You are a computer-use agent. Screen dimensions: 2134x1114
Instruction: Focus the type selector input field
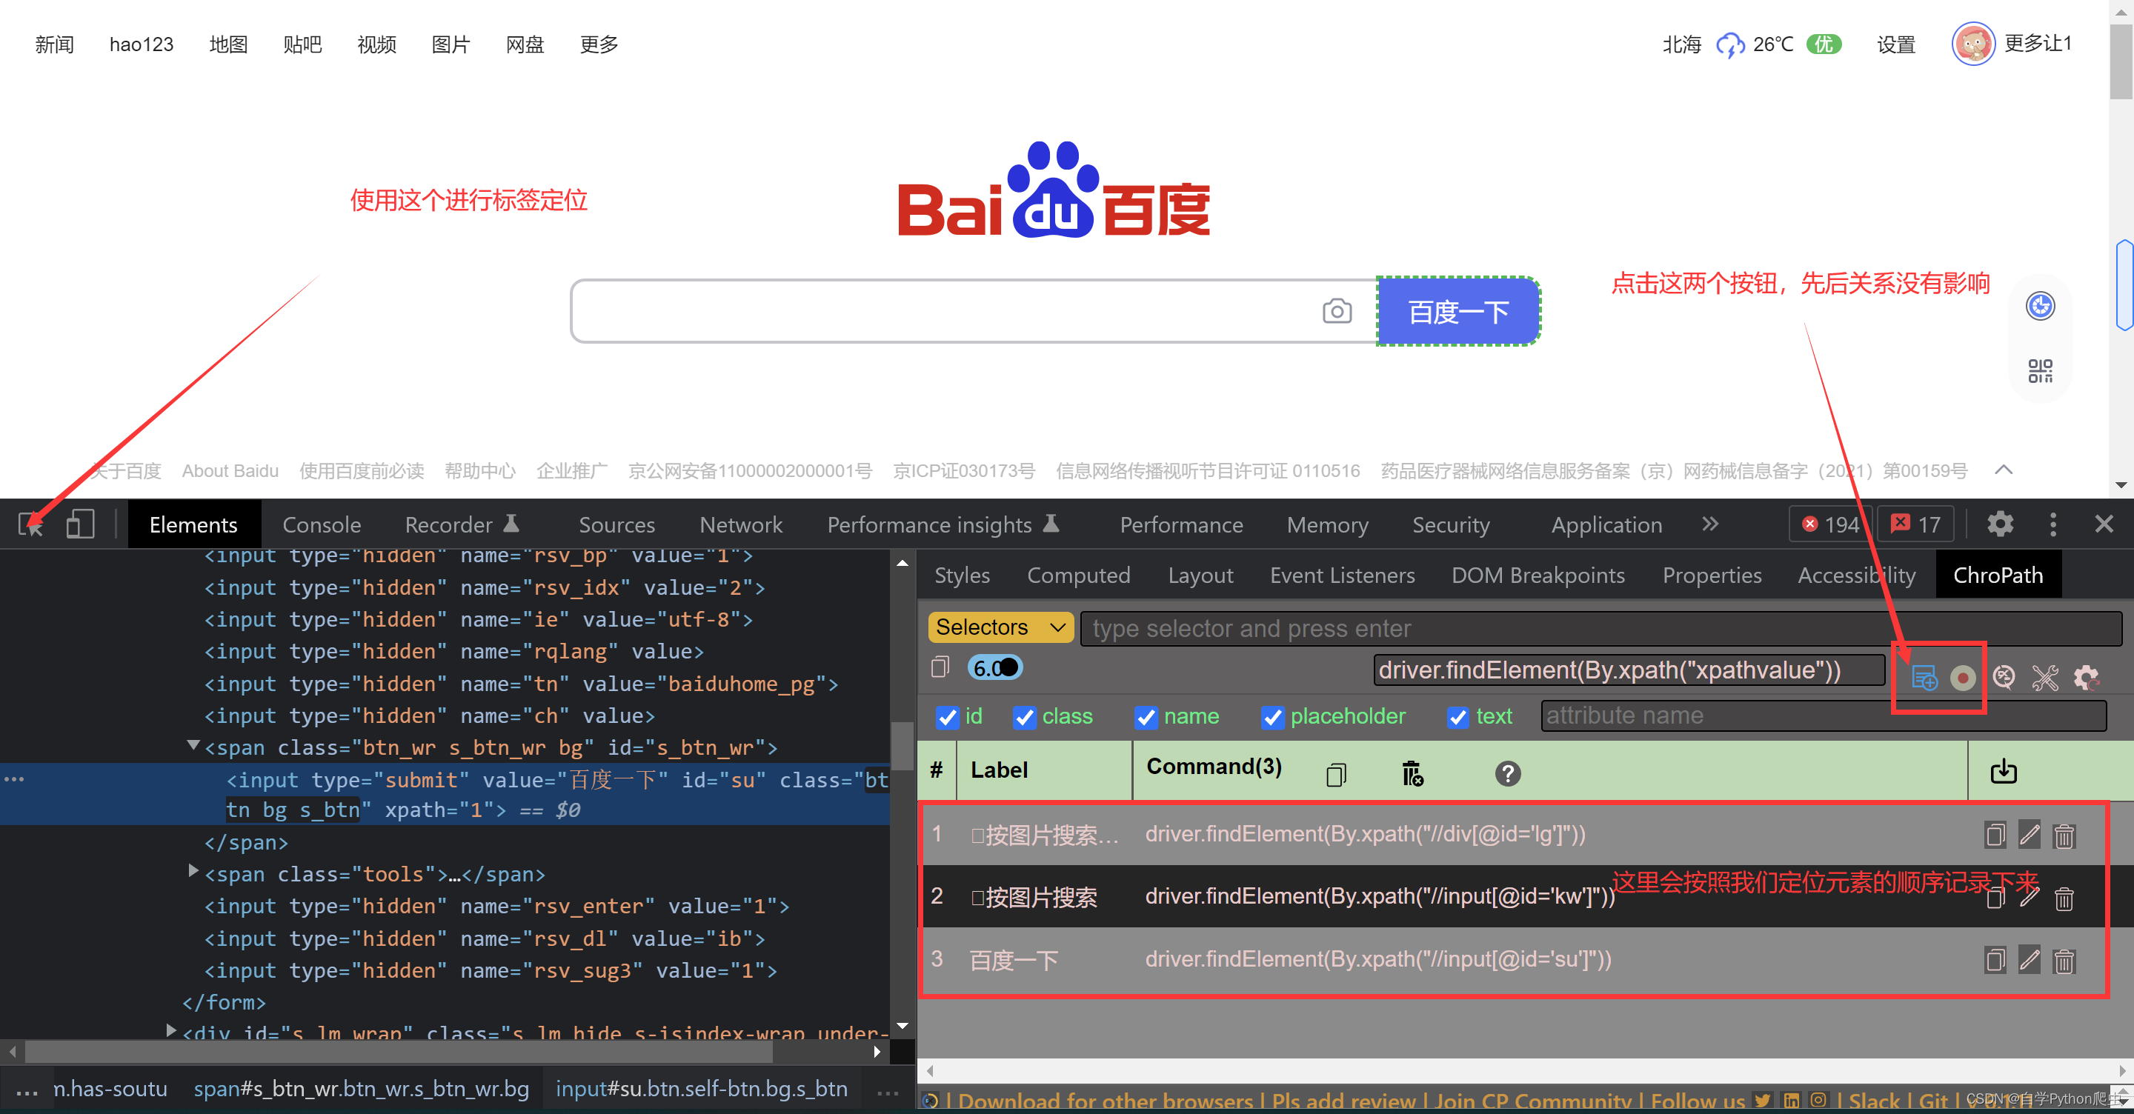pyautogui.click(x=1600, y=629)
